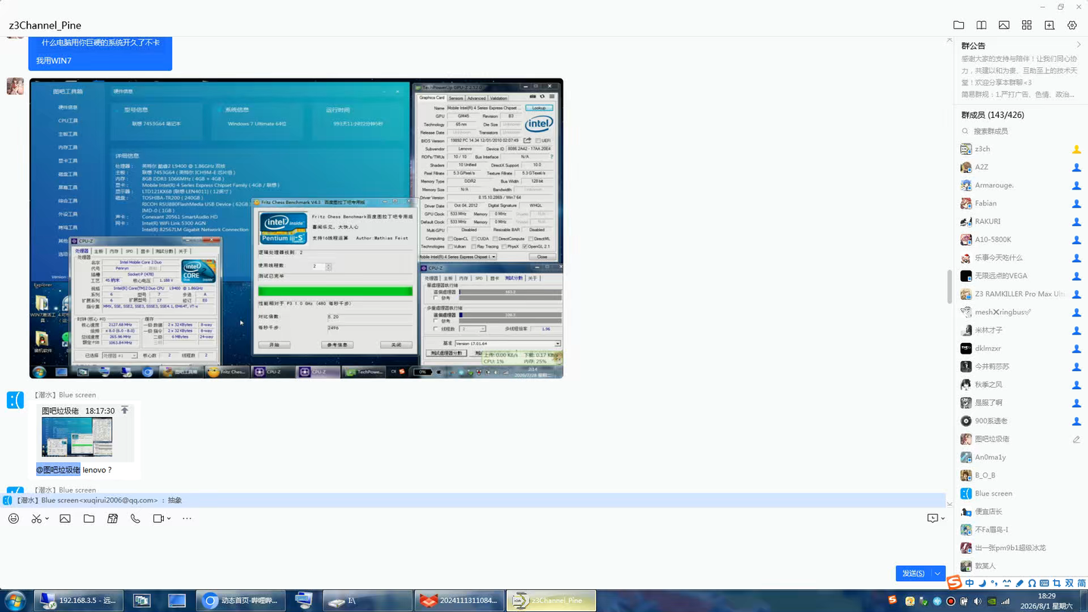Click the open-book icon in the top toolbar

pyautogui.click(x=981, y=25)
